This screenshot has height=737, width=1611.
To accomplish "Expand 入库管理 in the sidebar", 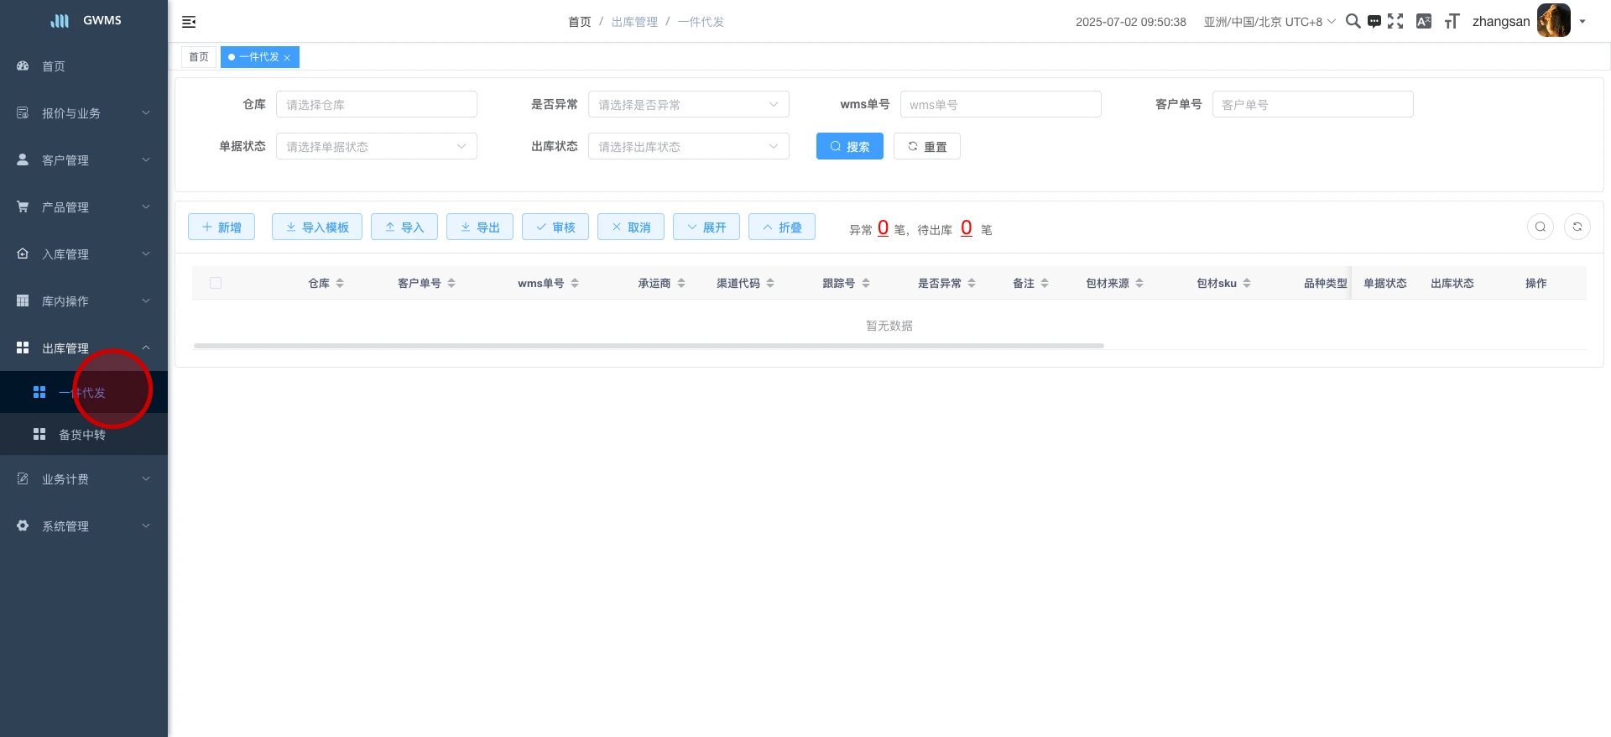I will click(x=84, y=254).
